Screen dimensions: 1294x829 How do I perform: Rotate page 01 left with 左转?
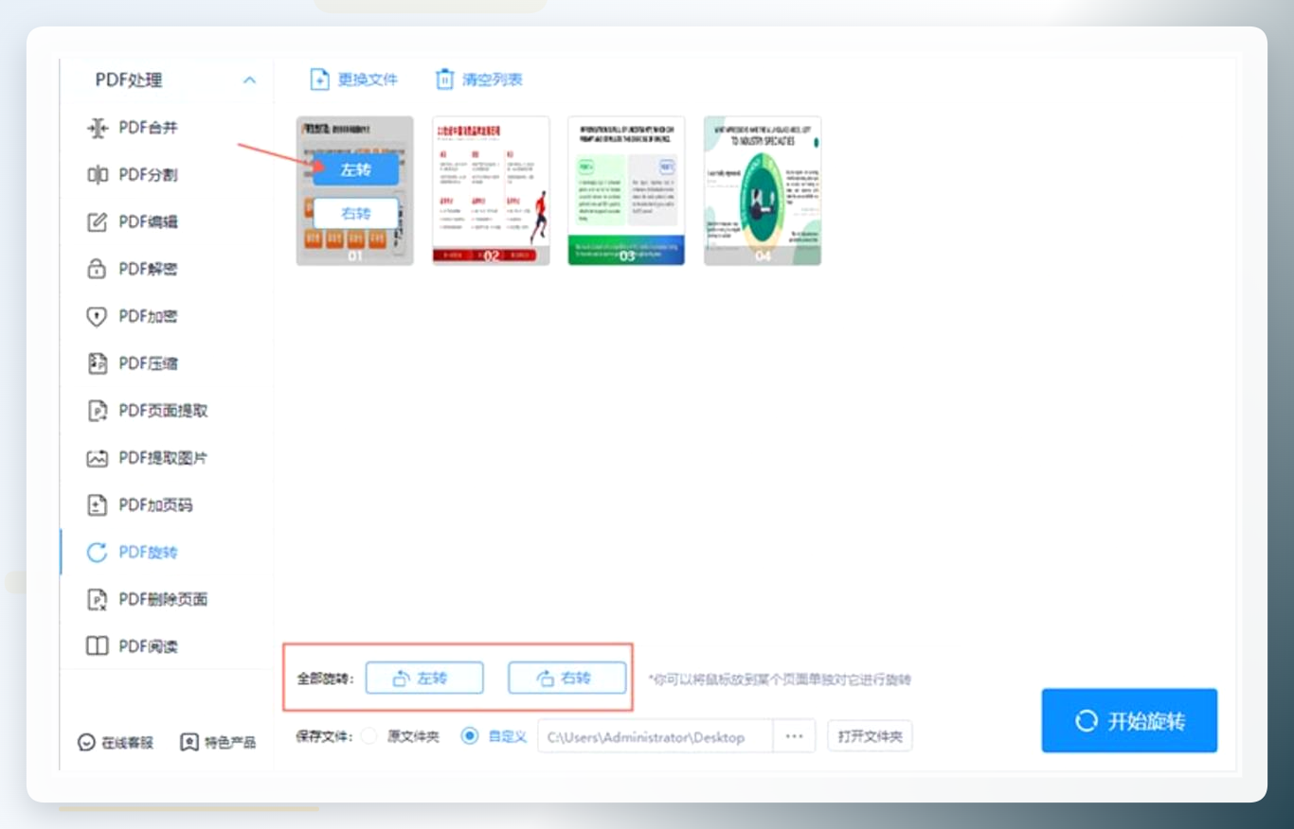(355, 169)
